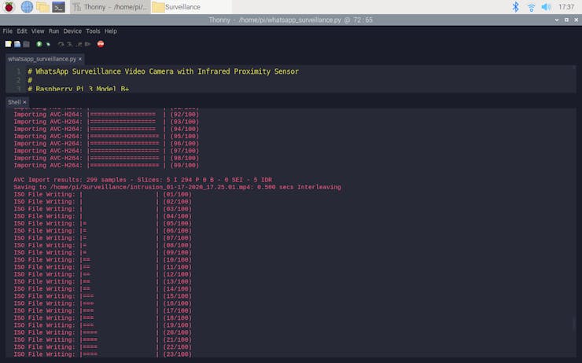Open the Terminal from the taskbar
The height and width of the screenshot is (363, 582).
58,7
